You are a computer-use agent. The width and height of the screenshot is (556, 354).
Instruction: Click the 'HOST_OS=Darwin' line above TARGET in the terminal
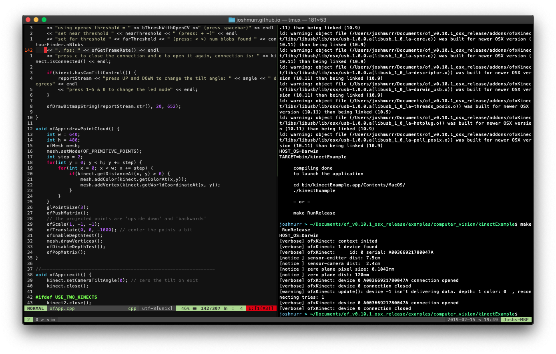coord(299,151)
